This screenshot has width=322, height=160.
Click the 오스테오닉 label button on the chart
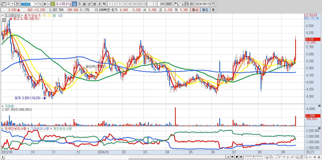click(x=12, y=15)
